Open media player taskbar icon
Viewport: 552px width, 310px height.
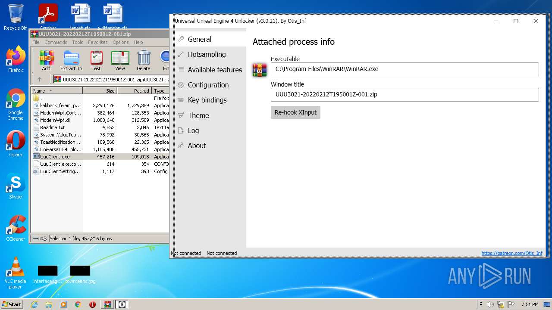pyautogui.click(x=63, y=304)
